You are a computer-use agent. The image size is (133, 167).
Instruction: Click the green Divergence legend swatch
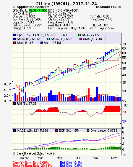click(x=88, y=131)
